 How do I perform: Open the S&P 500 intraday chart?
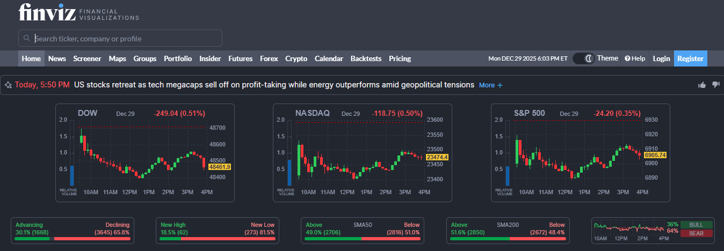click(x=581, y=153)
